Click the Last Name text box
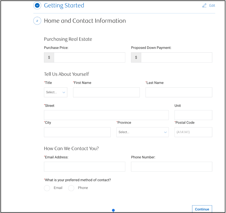 point(179,92)
